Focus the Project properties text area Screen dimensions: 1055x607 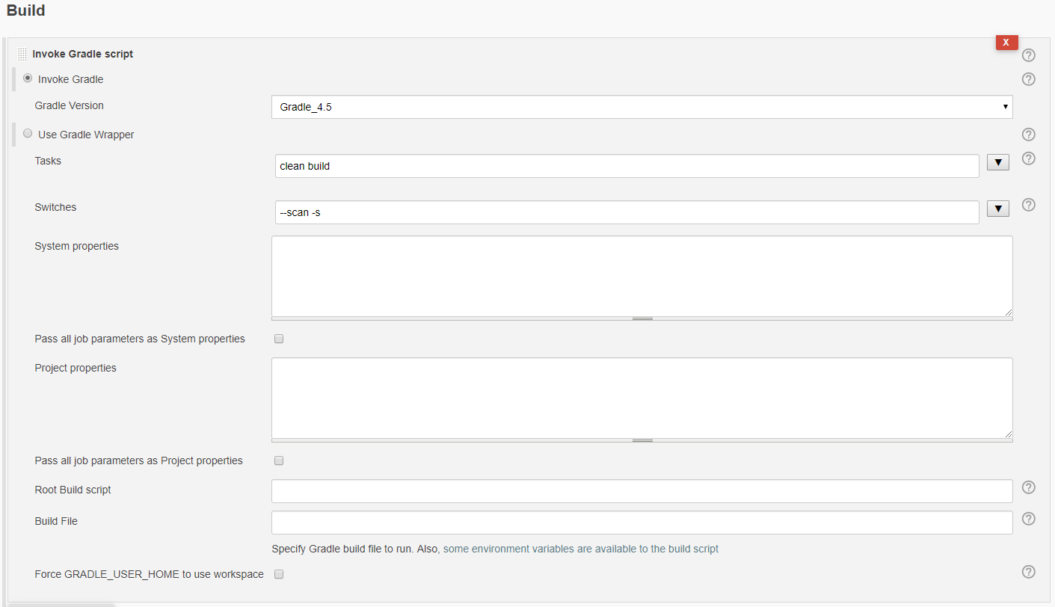(642, 398)
